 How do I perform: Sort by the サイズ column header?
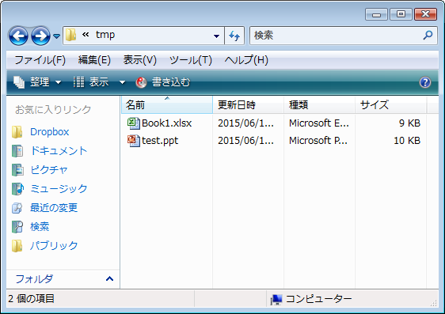click(391, 105)
